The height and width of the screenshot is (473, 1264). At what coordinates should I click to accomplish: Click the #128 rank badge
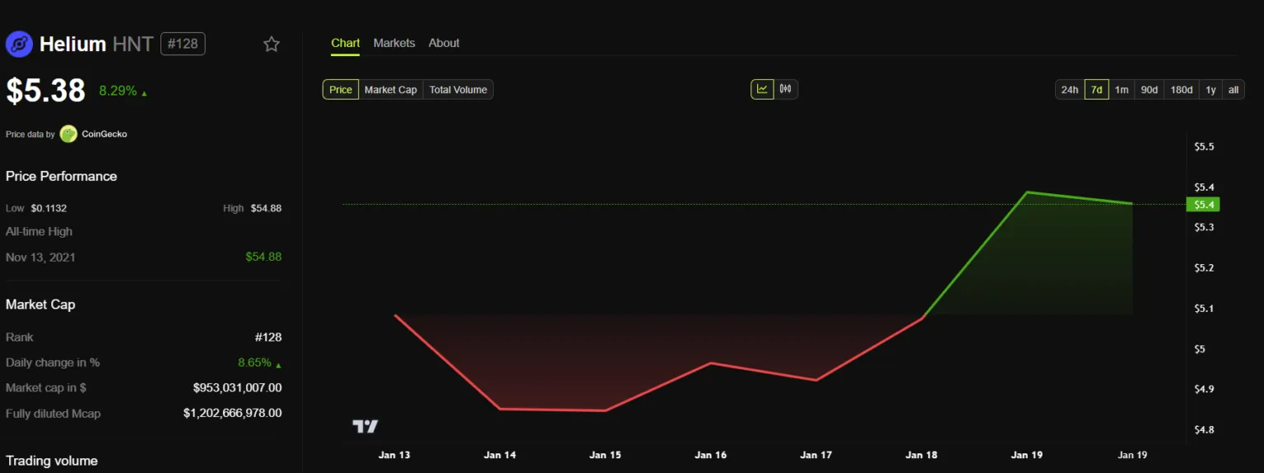183,44
